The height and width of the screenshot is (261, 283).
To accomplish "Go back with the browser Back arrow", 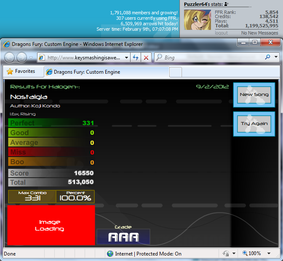I will coord(9,58).
